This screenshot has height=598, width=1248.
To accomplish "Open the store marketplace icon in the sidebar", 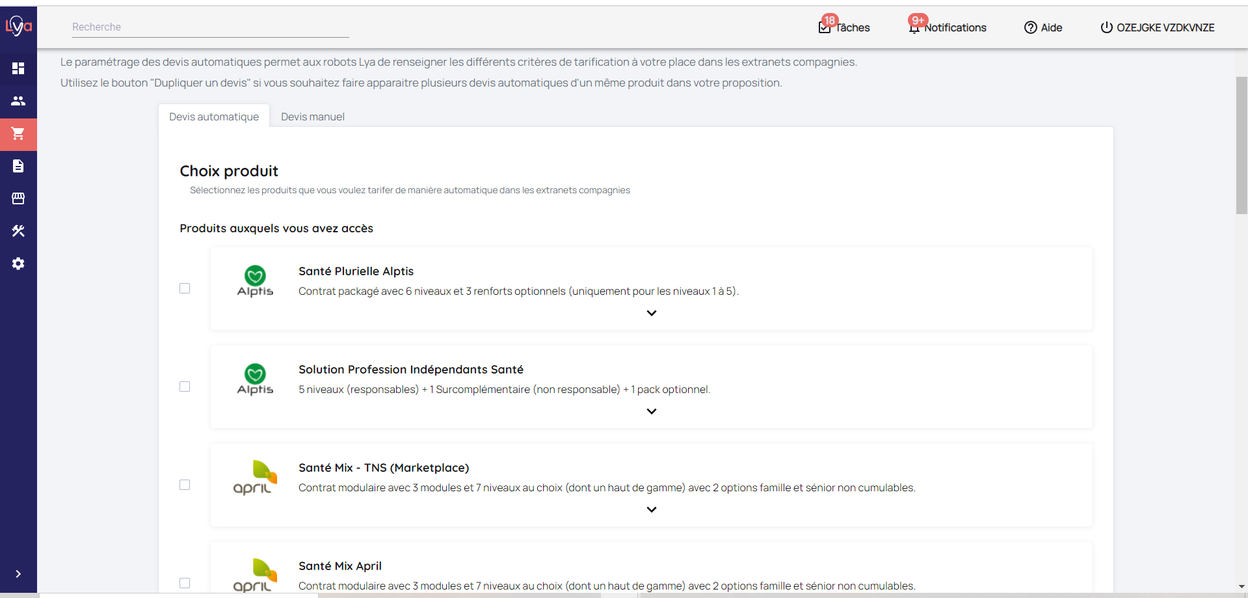I will tap(18, 198).
